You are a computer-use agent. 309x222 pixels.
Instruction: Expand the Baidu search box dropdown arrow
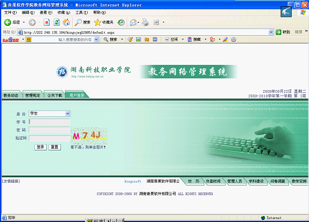tap(96, 40)
